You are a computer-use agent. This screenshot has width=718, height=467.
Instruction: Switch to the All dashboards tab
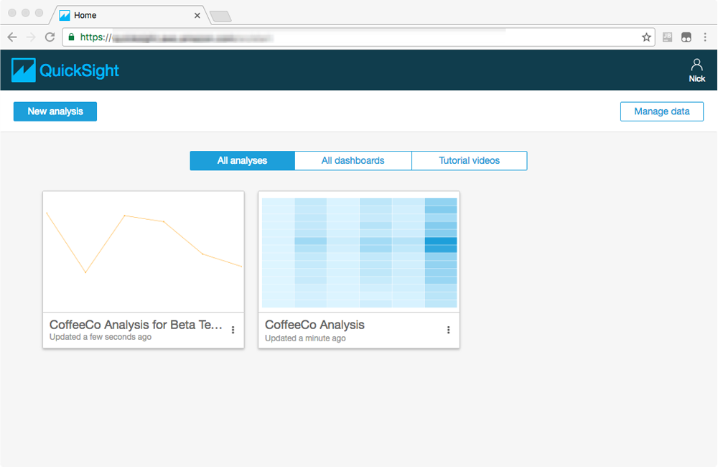pyautogui.click(x=353, y=160)
